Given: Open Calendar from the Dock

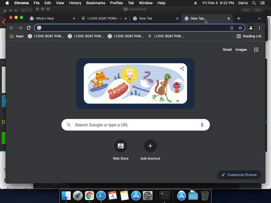Looking at the screenshot, I should 112,196.
